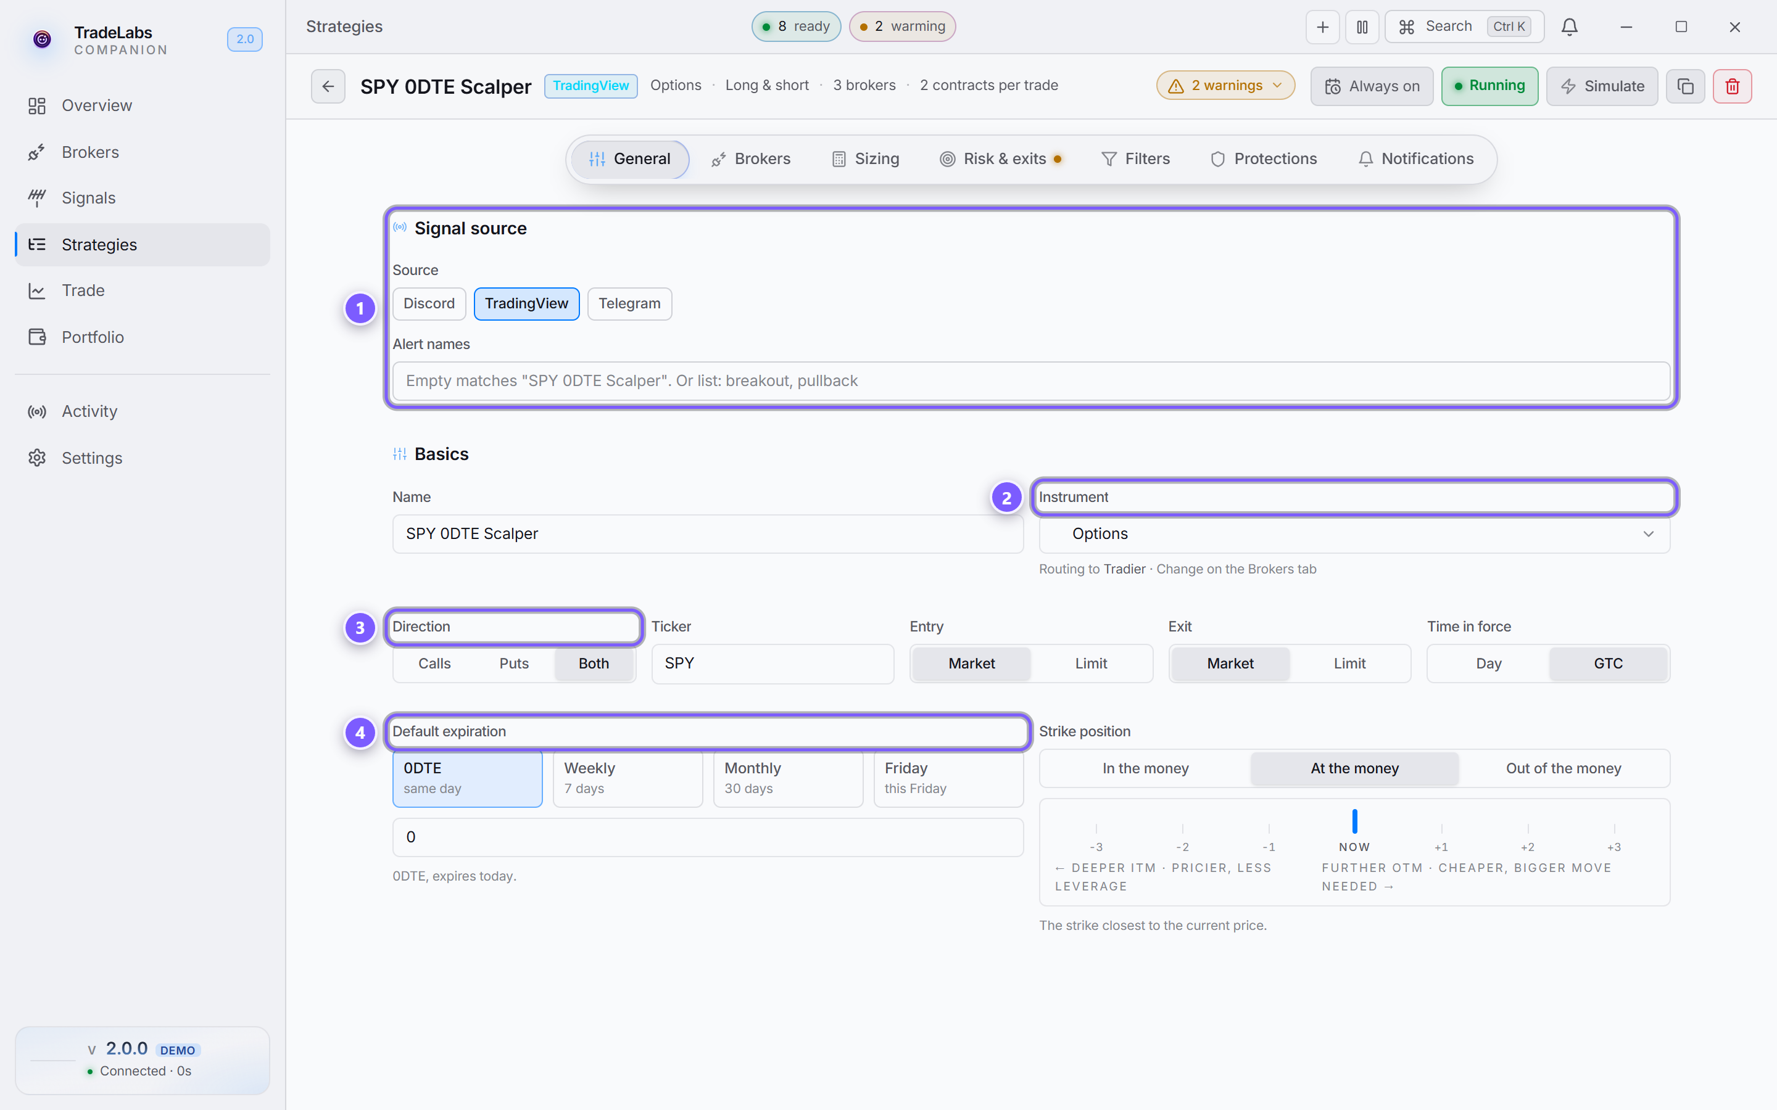Choose Monthly 30 days expiration

[x=788, y=778]
